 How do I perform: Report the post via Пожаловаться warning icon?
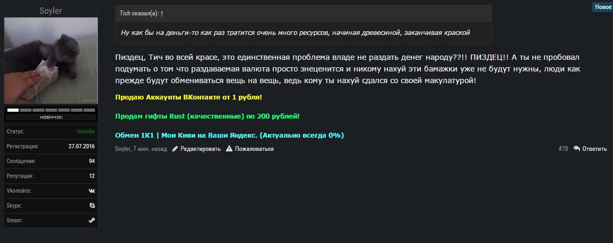tap(229, 149)
